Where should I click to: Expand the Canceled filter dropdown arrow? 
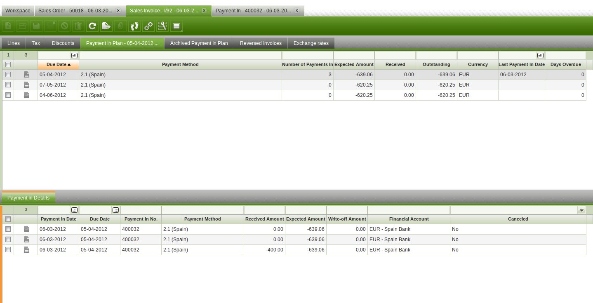(581, 210)
